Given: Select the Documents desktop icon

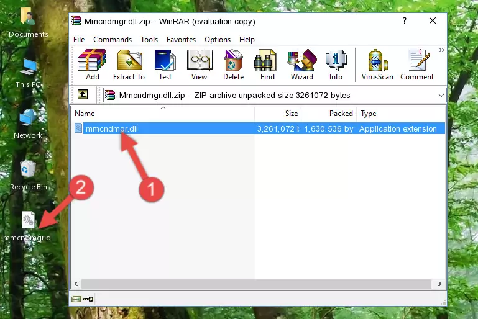Looking at the screenshot, I should point(29,22).
